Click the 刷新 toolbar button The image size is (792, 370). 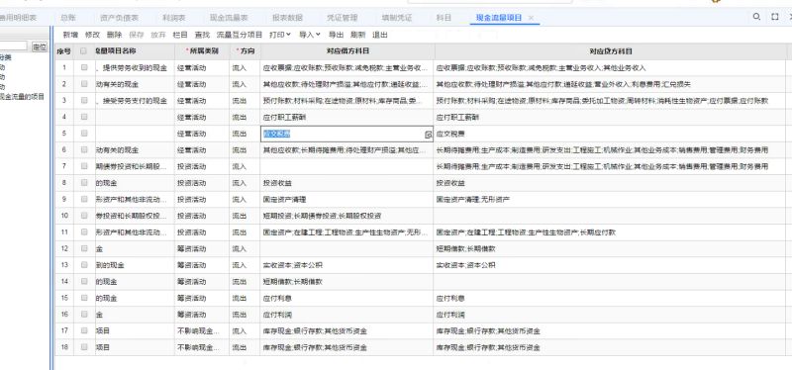coord(357,35)
